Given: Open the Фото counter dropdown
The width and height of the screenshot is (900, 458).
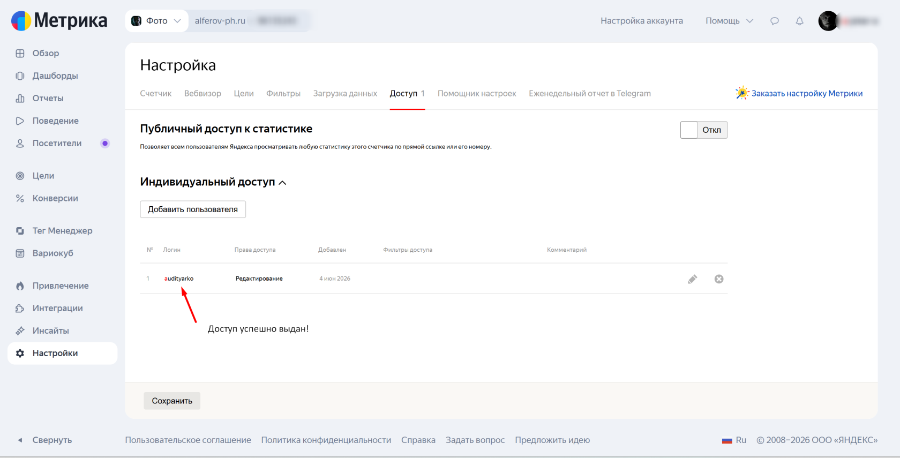Looking at the screenshot, I should pyautogui.click(x=156, y=21).
